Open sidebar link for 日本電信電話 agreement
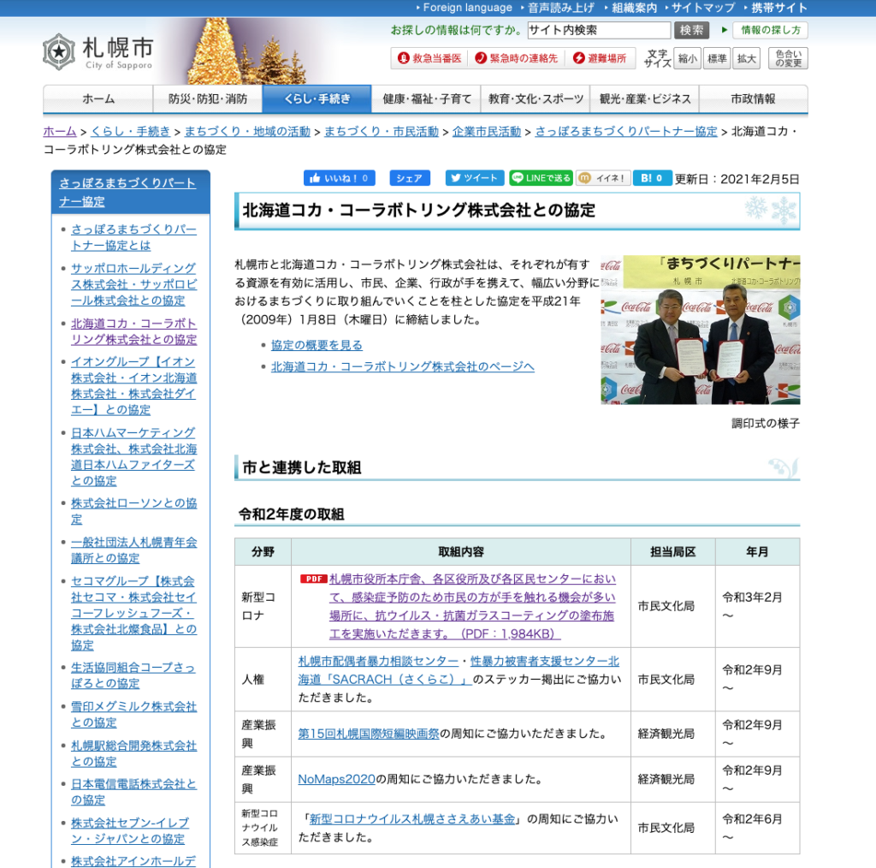This screenshot has height=868, width=876. 133,792
